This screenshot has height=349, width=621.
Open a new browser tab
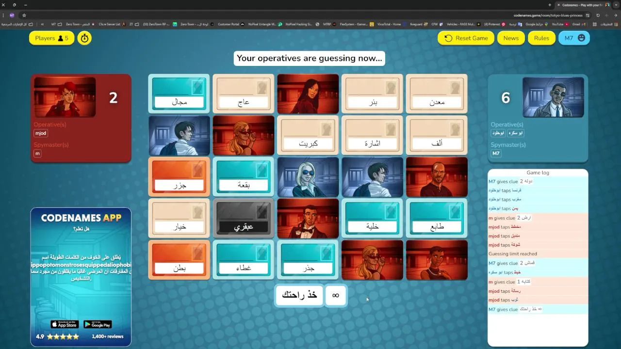click(x=550, y=5)
